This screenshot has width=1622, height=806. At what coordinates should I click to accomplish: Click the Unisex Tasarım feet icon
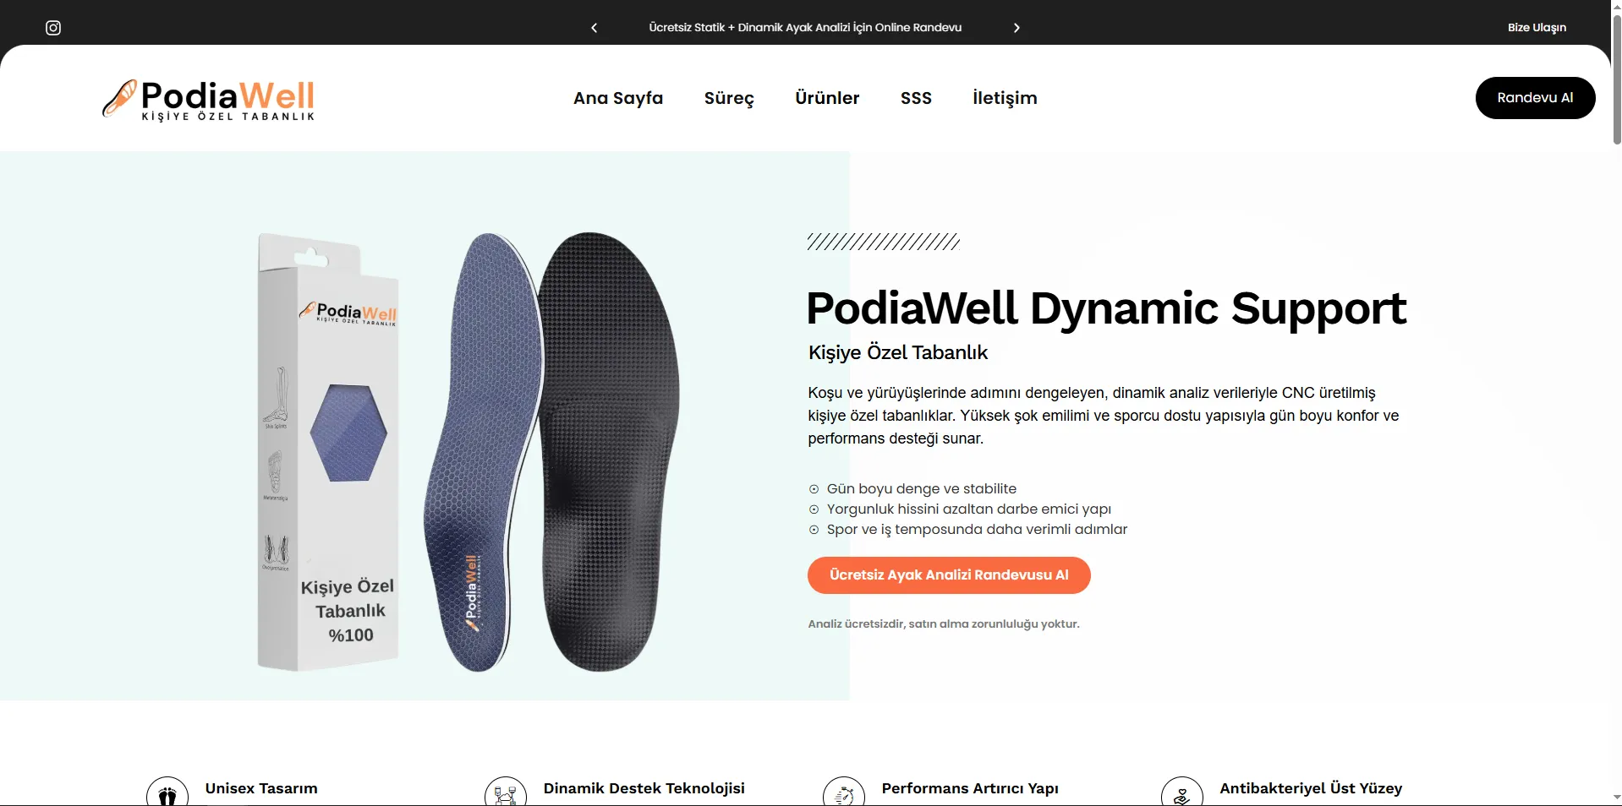(167, 794)
